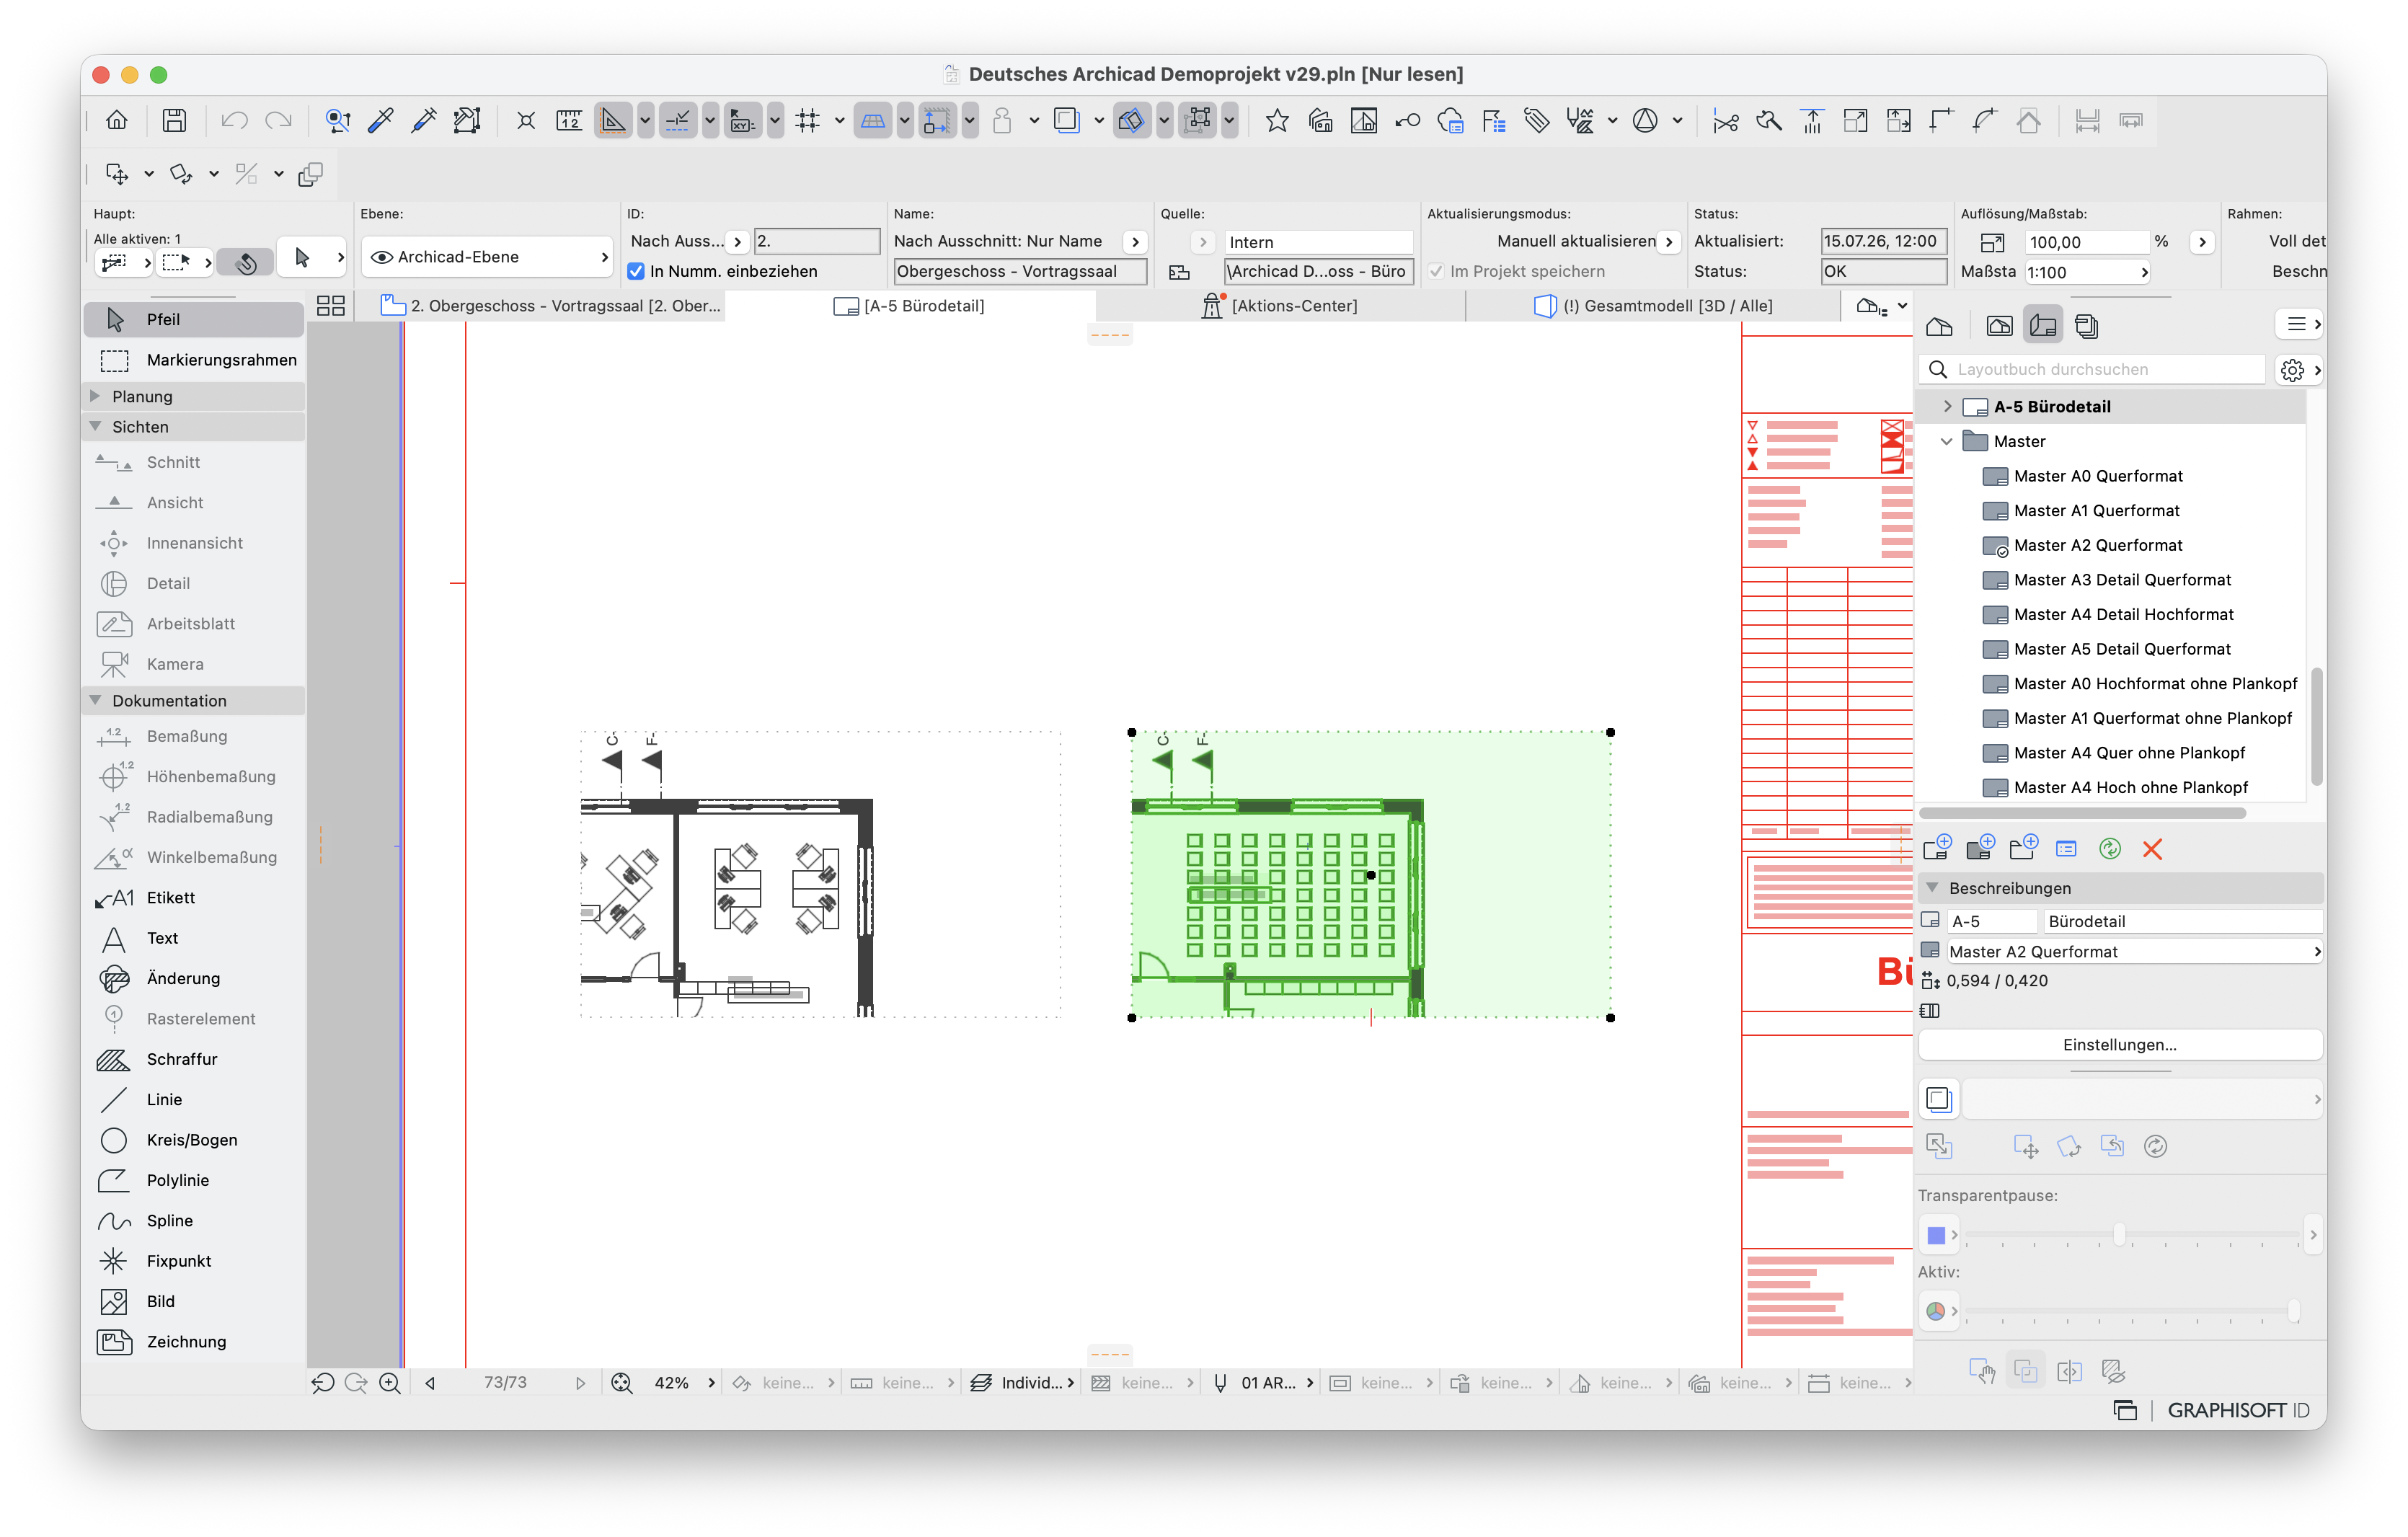Click the Redo arrow icon
Image resolution: width=2408 pixels, height=1537 pixels.
click(278, 121)
